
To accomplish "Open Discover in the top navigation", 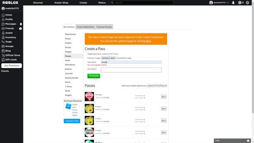I will coord(38,3).
